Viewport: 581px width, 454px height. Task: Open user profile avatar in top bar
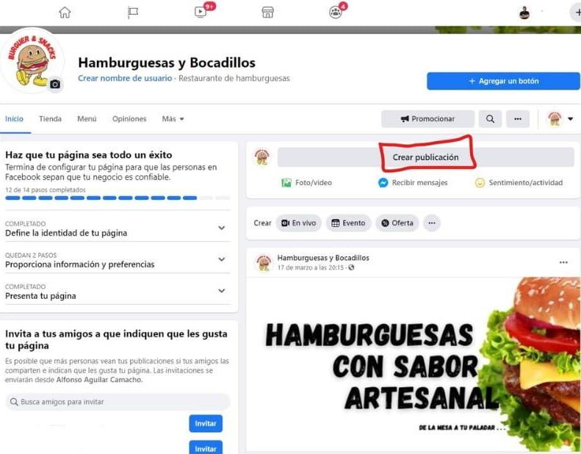(524, 13)
